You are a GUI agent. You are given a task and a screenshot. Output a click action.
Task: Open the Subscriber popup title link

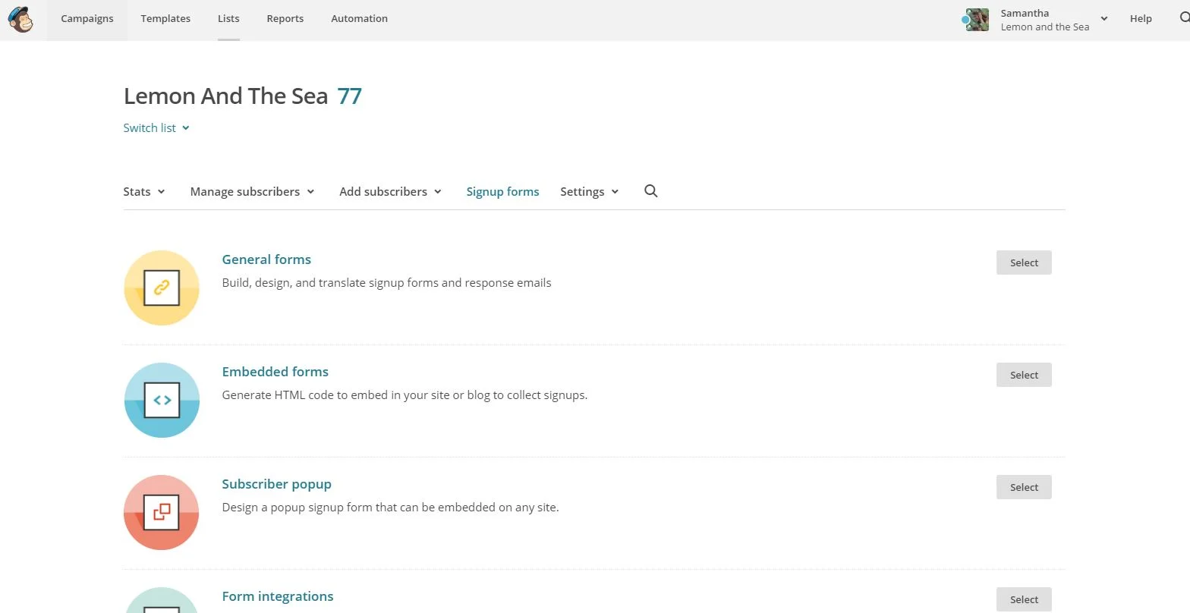coord(276,484)
